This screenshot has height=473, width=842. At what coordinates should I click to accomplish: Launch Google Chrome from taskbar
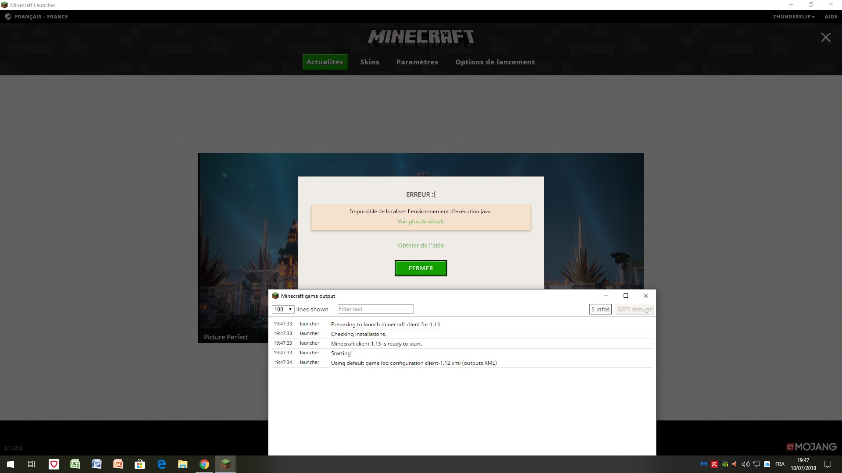(204, 464)
